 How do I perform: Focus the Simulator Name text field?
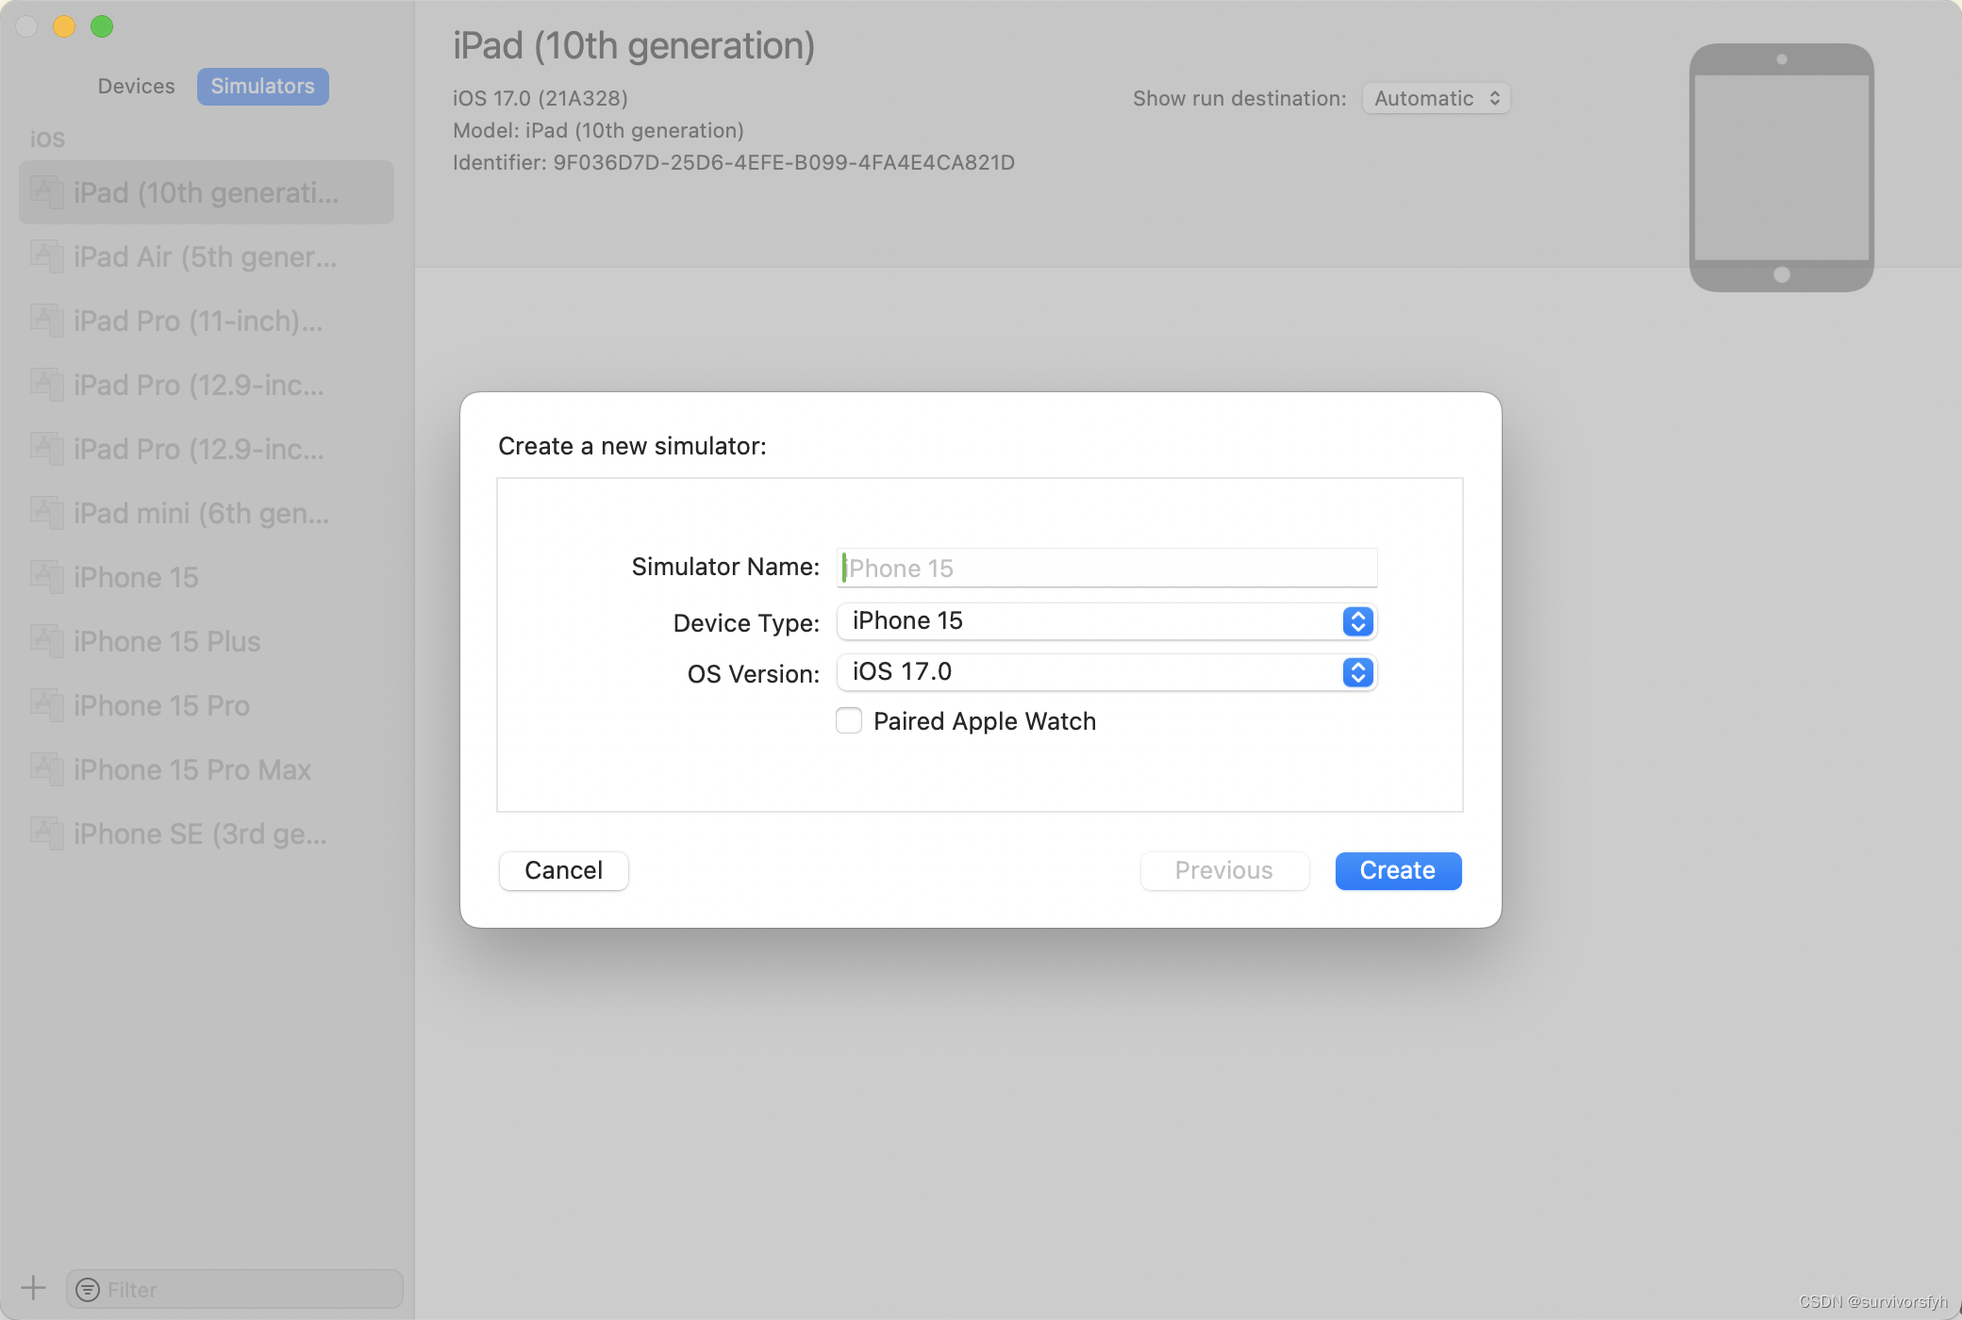coord(1106,568)
